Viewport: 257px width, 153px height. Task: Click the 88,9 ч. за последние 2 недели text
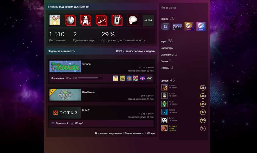pos(136,51)
